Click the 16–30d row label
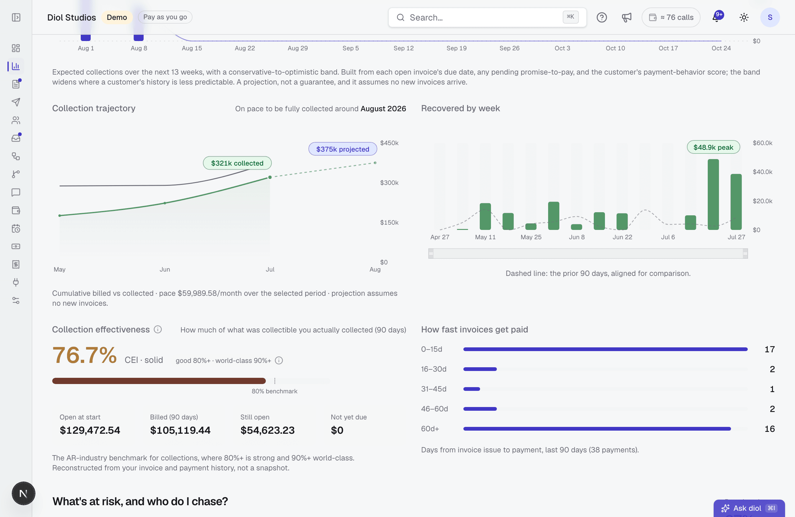Image resolution: width=795 pixels, height=517 pixels. pos(434,369)
